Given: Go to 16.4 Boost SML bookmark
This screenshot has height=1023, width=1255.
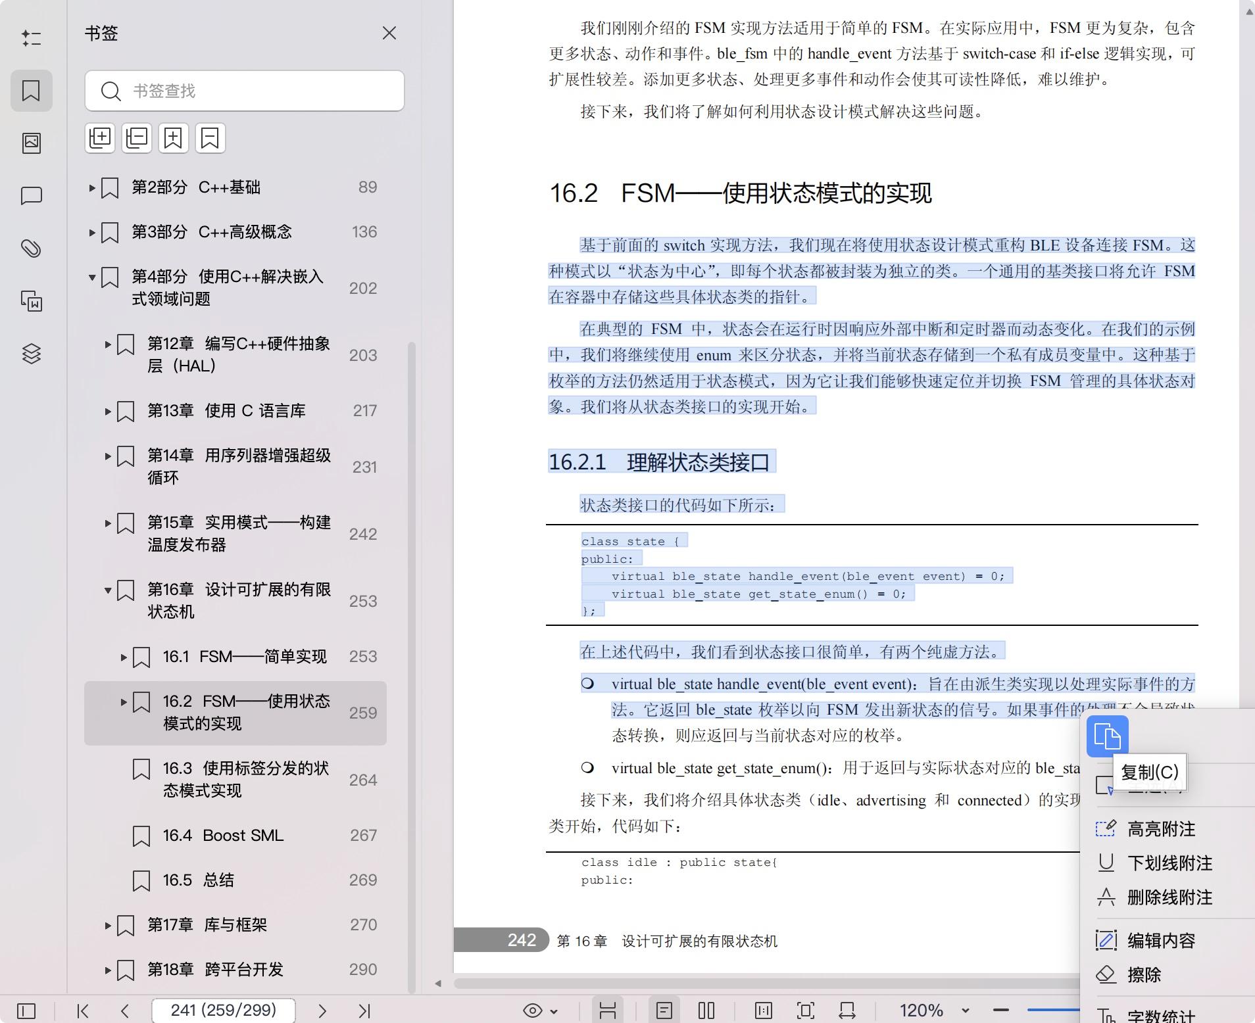Looking at the screenshot, I should click(223, 836).
